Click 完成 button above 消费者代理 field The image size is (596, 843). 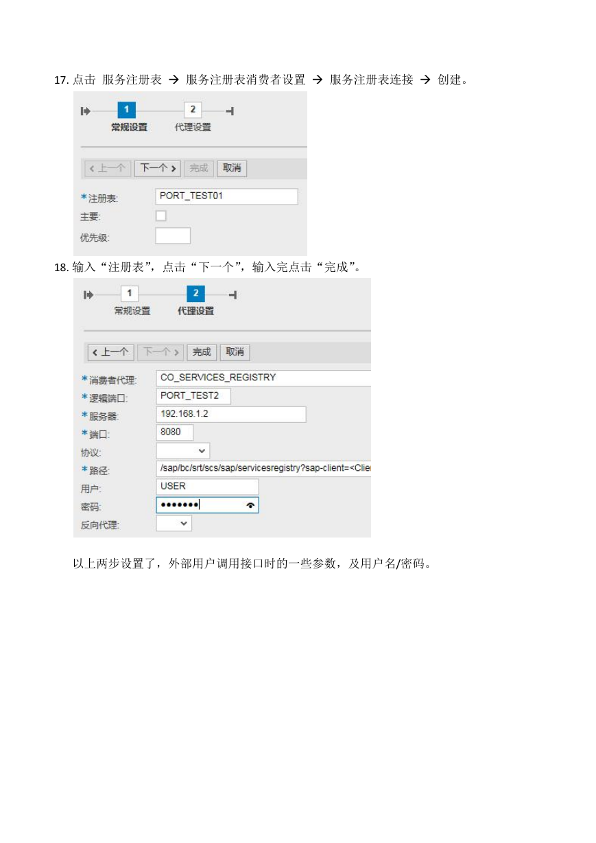(202, 352)
